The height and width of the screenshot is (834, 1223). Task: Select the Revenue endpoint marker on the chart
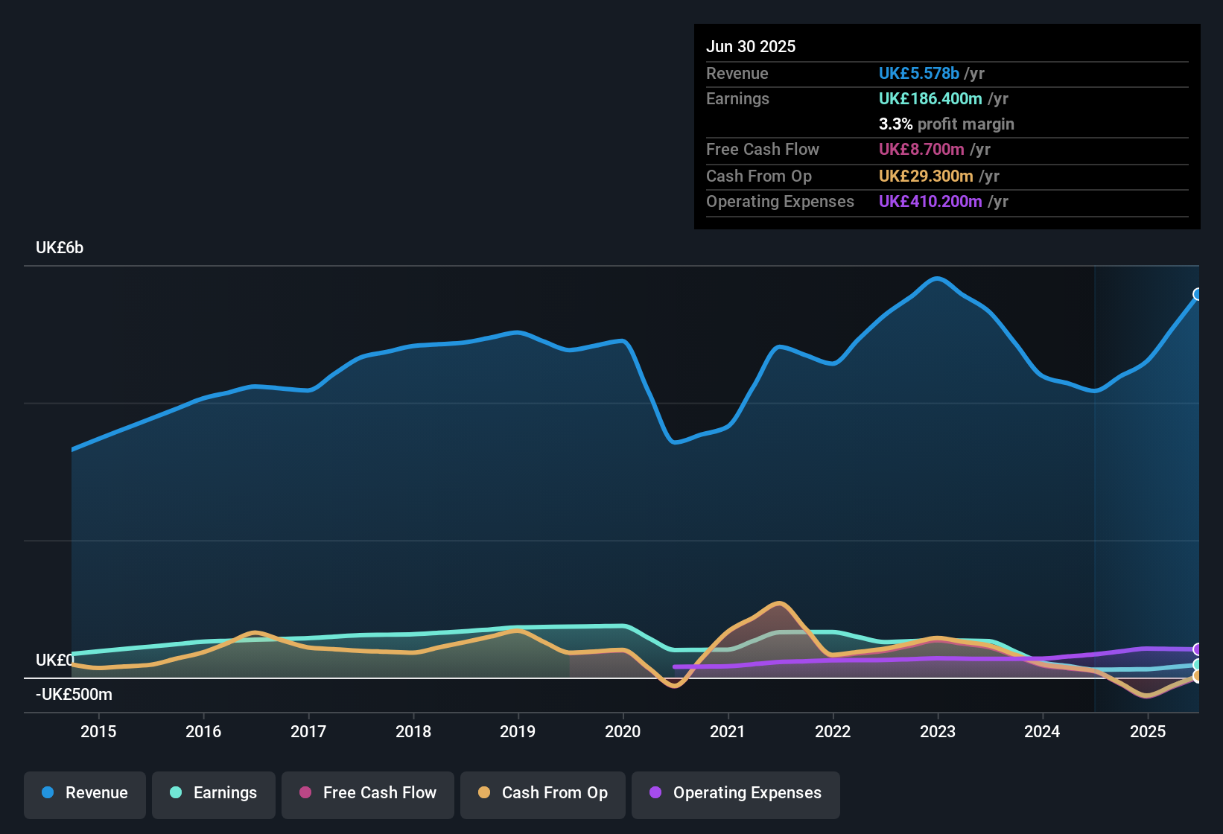pos(1198,295)
